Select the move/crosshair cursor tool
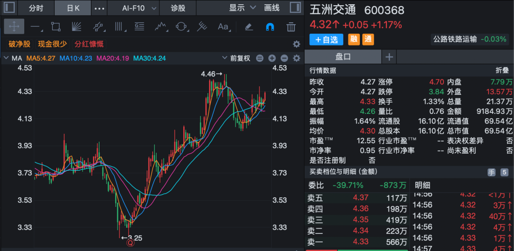The height and width of the screenshot is (251, 514). tap(14, 27)
